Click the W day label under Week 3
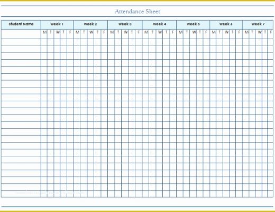Viewport: 275px width, 212px height. pyautogui.click(x=125, y=32)
